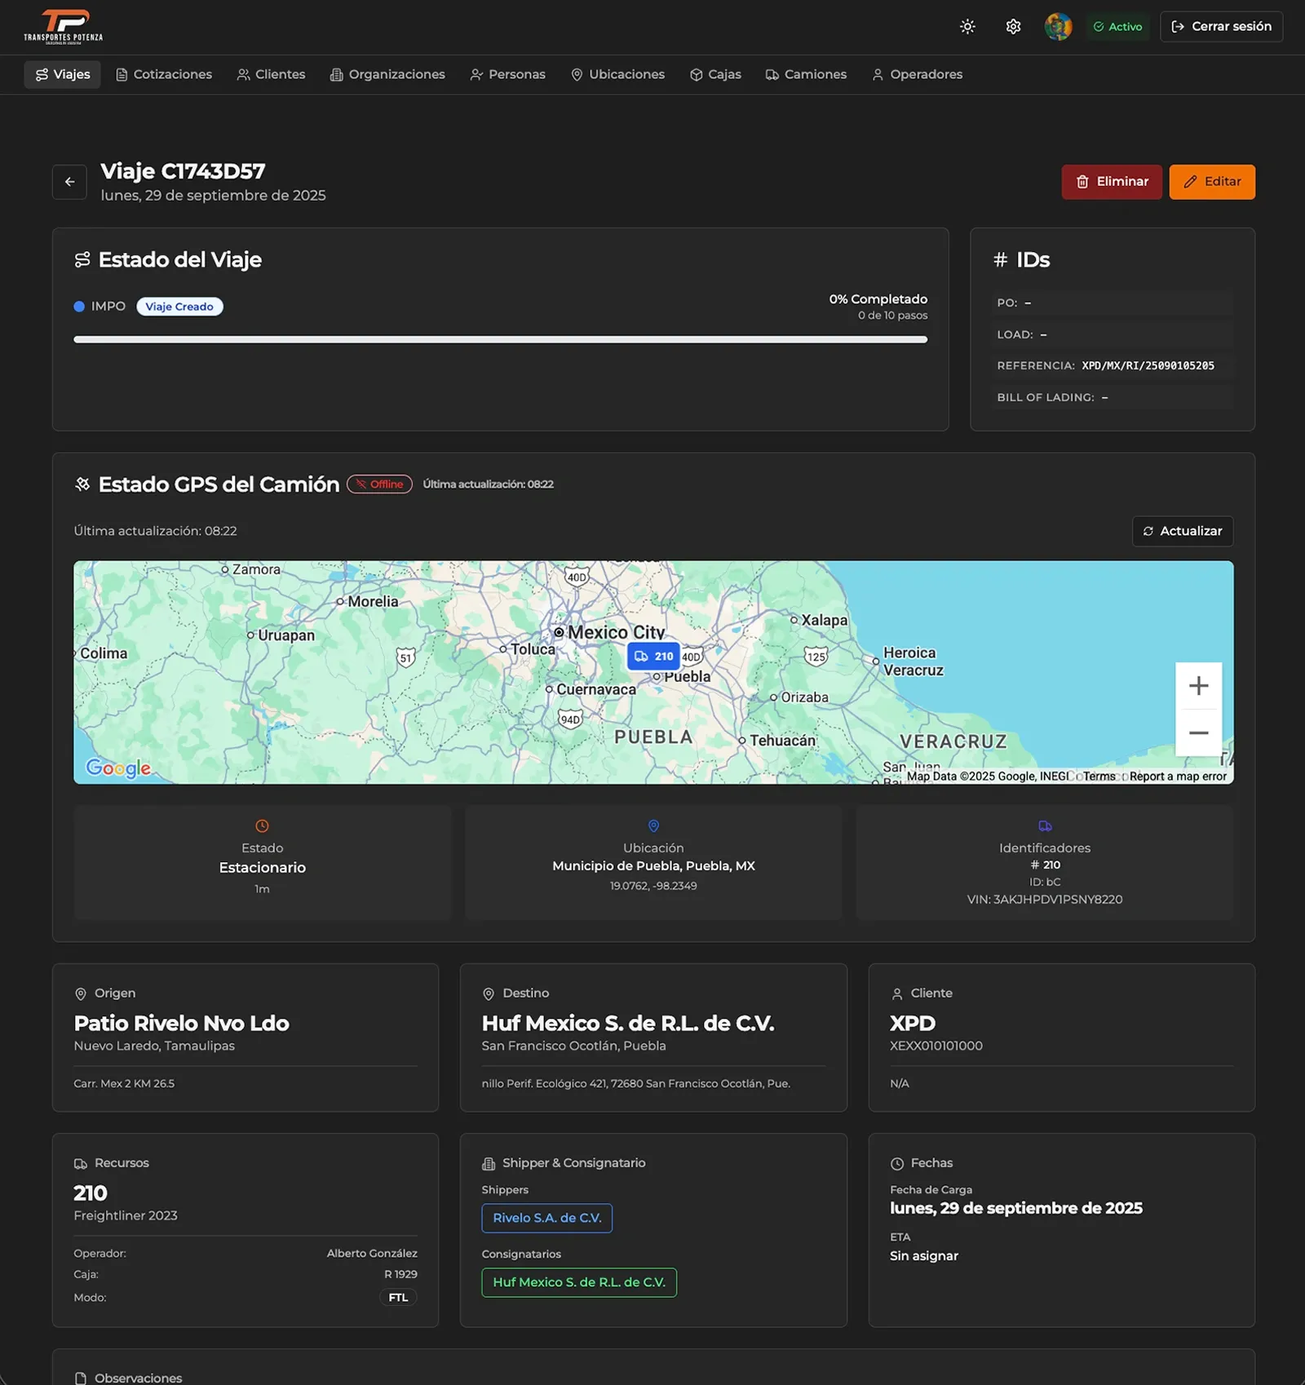Switch to the Cajas tab
The image size is (1305, 1385).
coord(715,74)
